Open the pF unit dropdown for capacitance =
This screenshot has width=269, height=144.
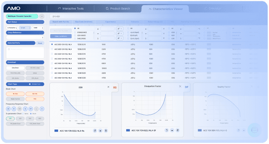pyautogui.click(x=120, y=33)
